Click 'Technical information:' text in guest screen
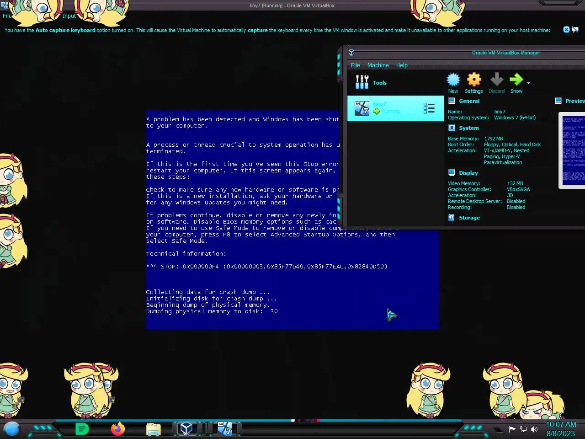This screenshot has height=439, width=585. (186, 254)
